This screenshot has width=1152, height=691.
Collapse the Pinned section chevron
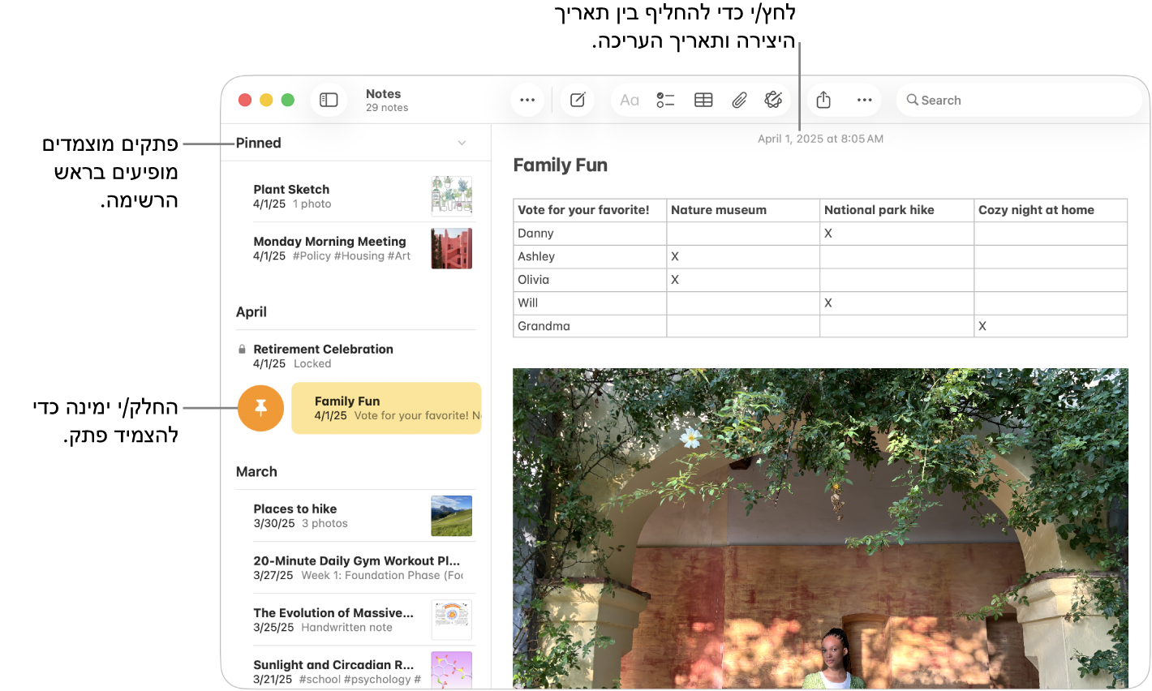(x=462, y=143)
